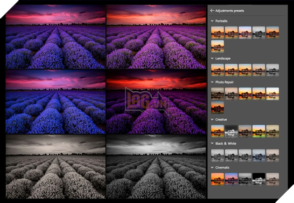Screen dimensions: 294x203
Task: Collapse the Black & White group chevron
Action: pos(212,143)
